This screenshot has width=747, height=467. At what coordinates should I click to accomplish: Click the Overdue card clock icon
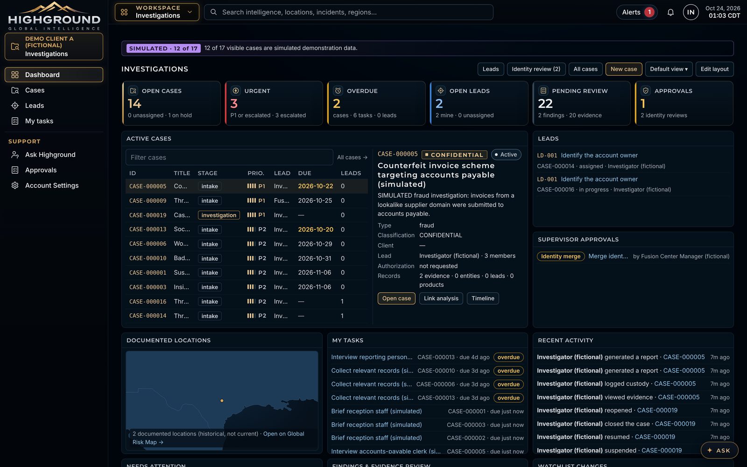click(338, 91)
